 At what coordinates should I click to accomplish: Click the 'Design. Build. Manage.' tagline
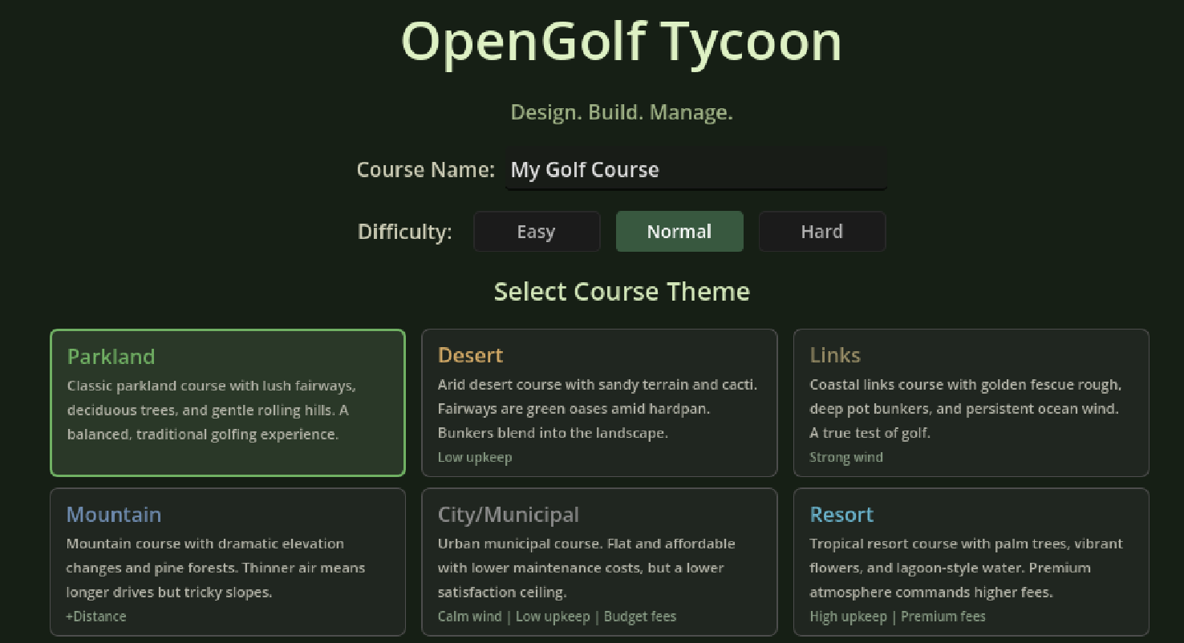click(x=622, y=112)
